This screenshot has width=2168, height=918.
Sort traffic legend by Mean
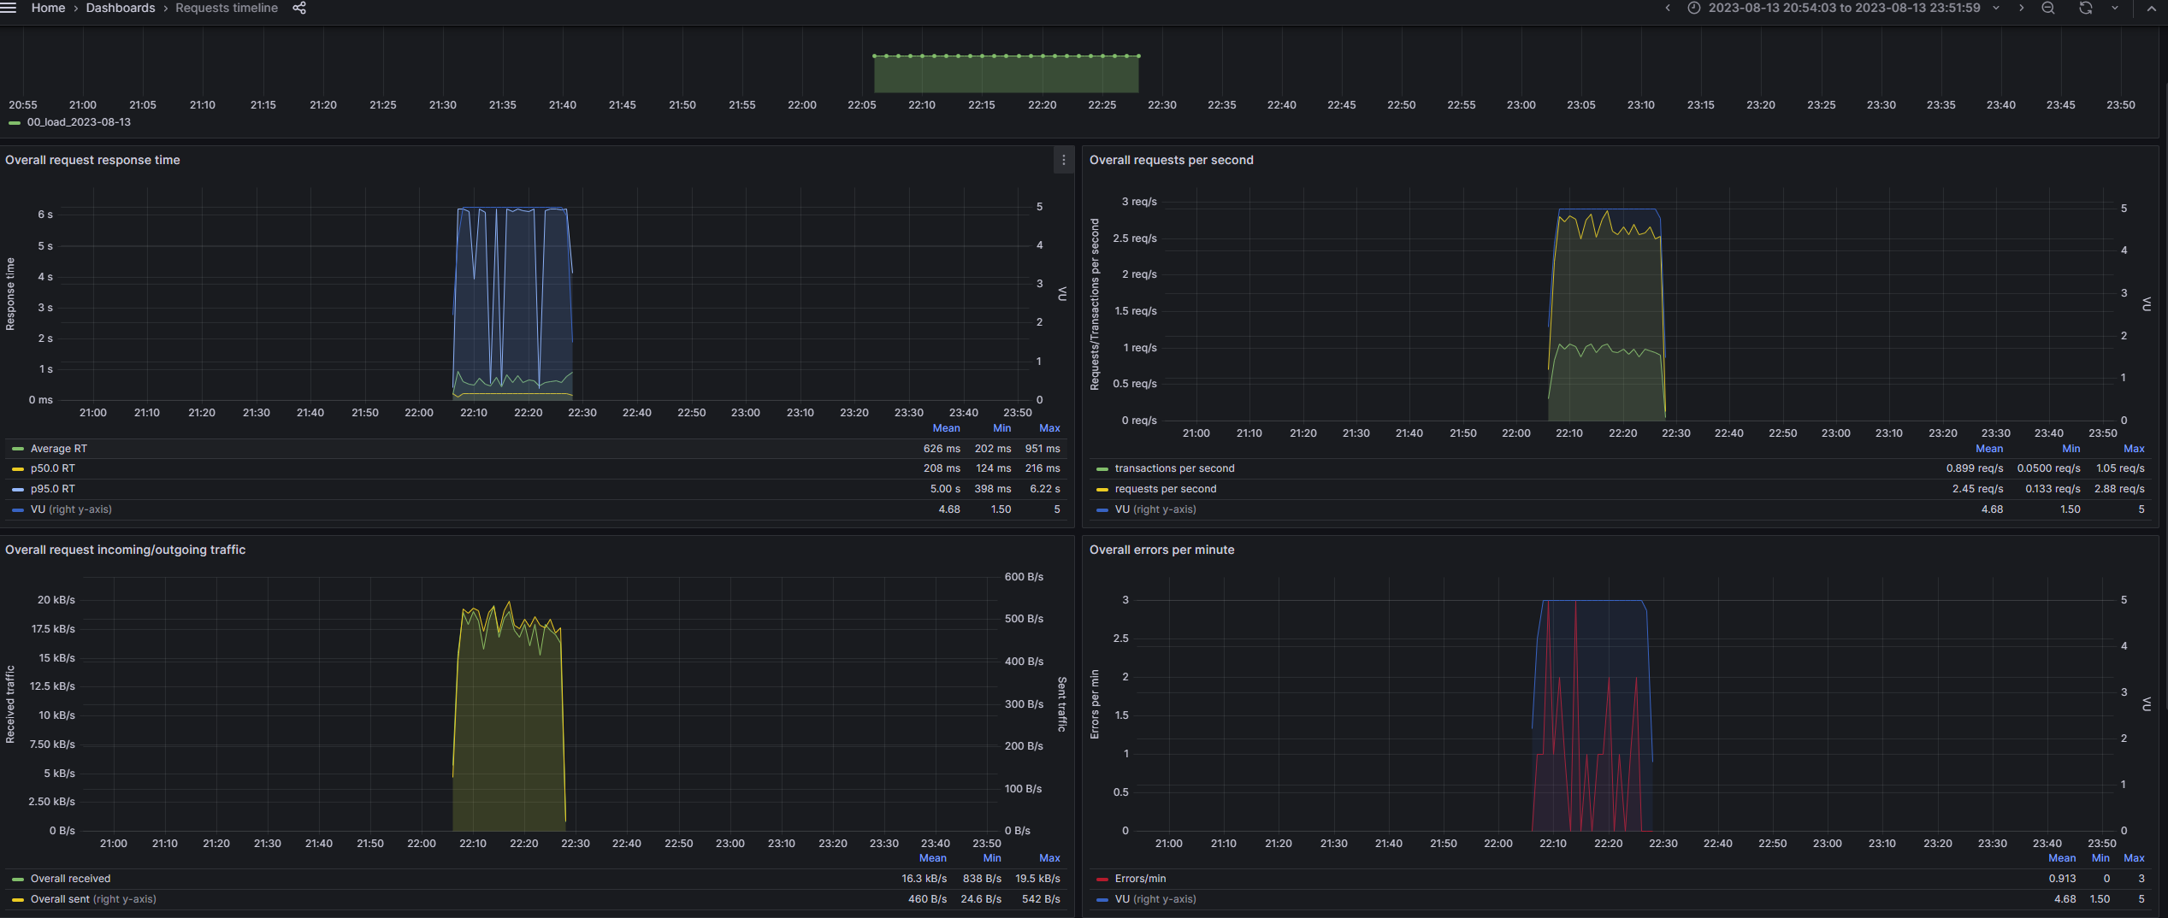click(x=932, y=858)
